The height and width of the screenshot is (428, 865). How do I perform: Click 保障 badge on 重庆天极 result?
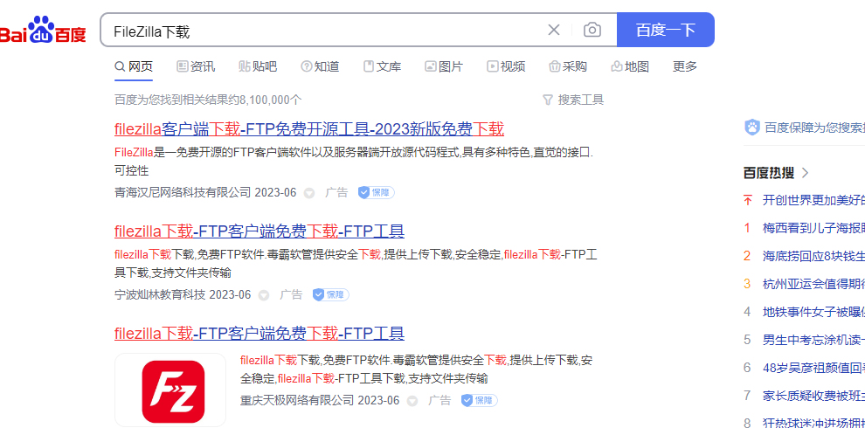pos(480,400)
